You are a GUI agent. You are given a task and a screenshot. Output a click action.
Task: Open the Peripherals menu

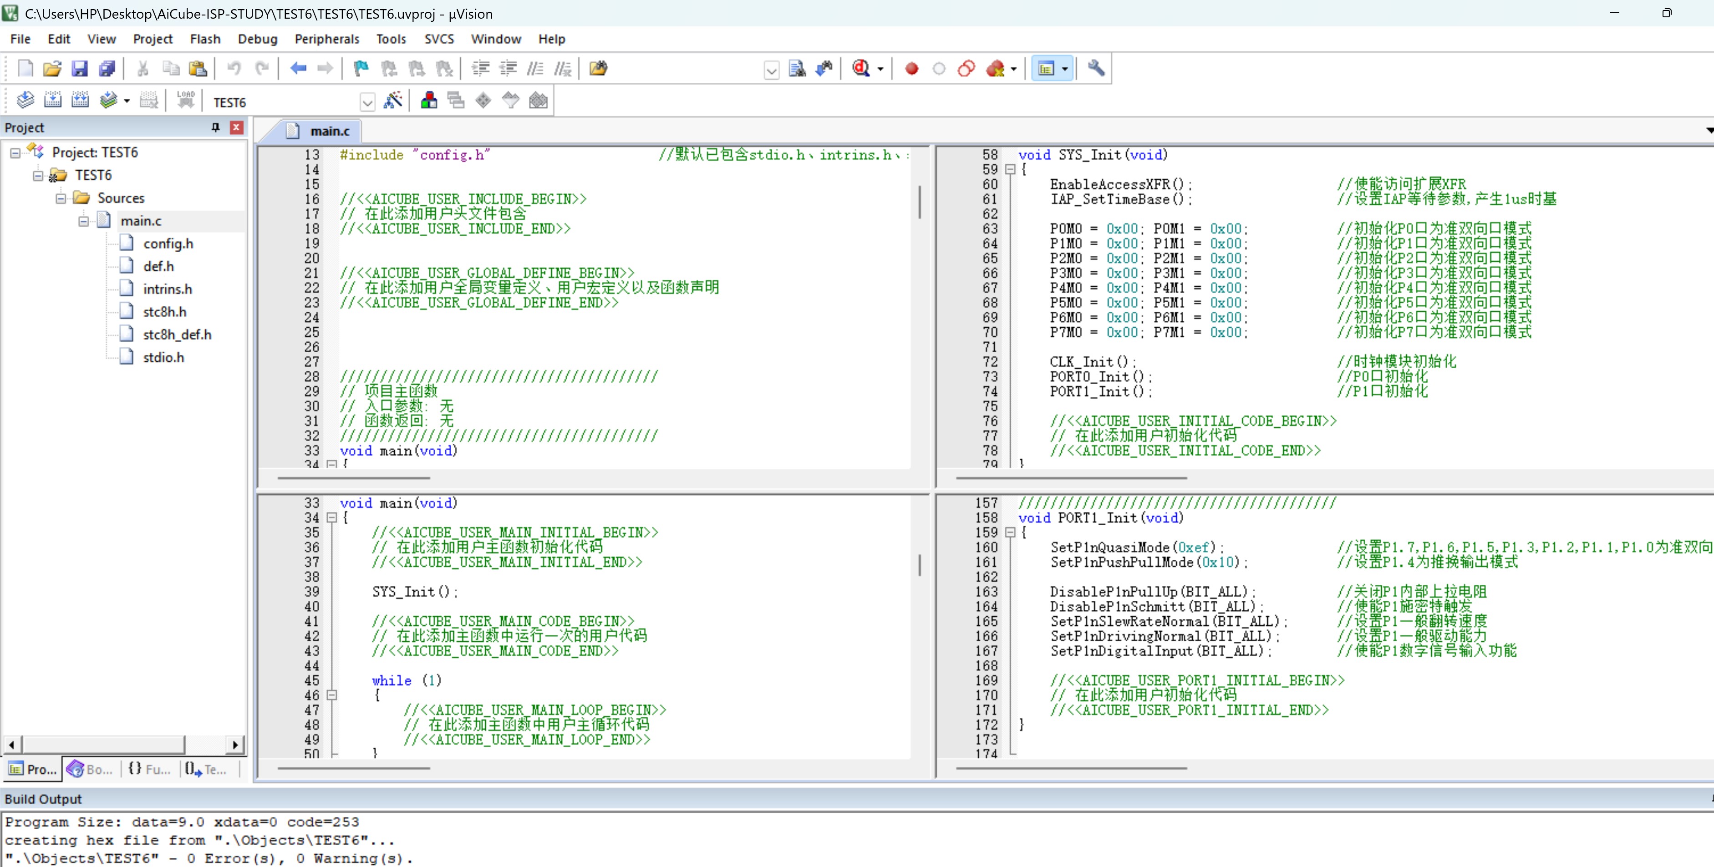pyautogui.click(x=327, y=39)
